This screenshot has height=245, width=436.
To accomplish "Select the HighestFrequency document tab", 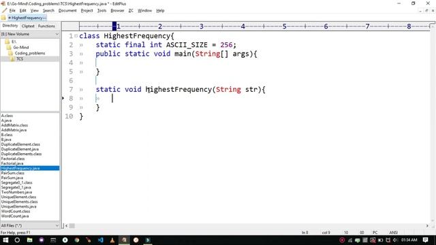I will click(x=27, y=18).
